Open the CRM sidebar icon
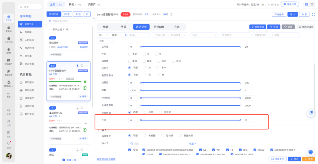318x164 pixels. (9, 51)
